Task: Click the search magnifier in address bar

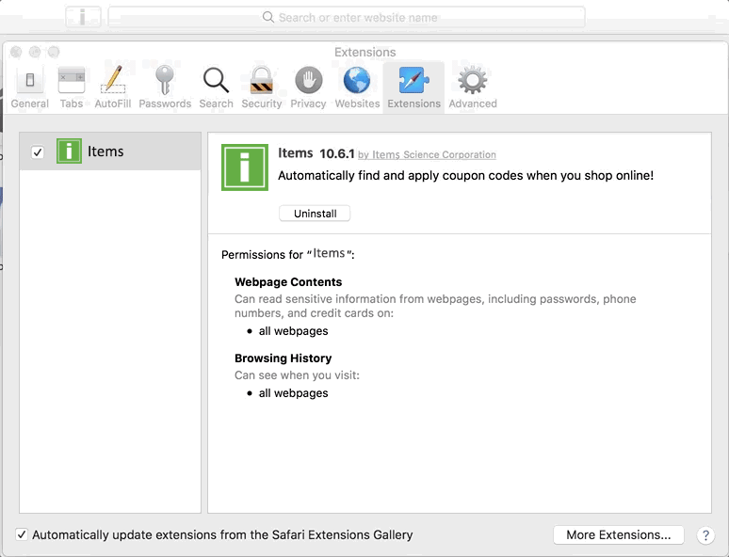Action: tap(267, 17)
